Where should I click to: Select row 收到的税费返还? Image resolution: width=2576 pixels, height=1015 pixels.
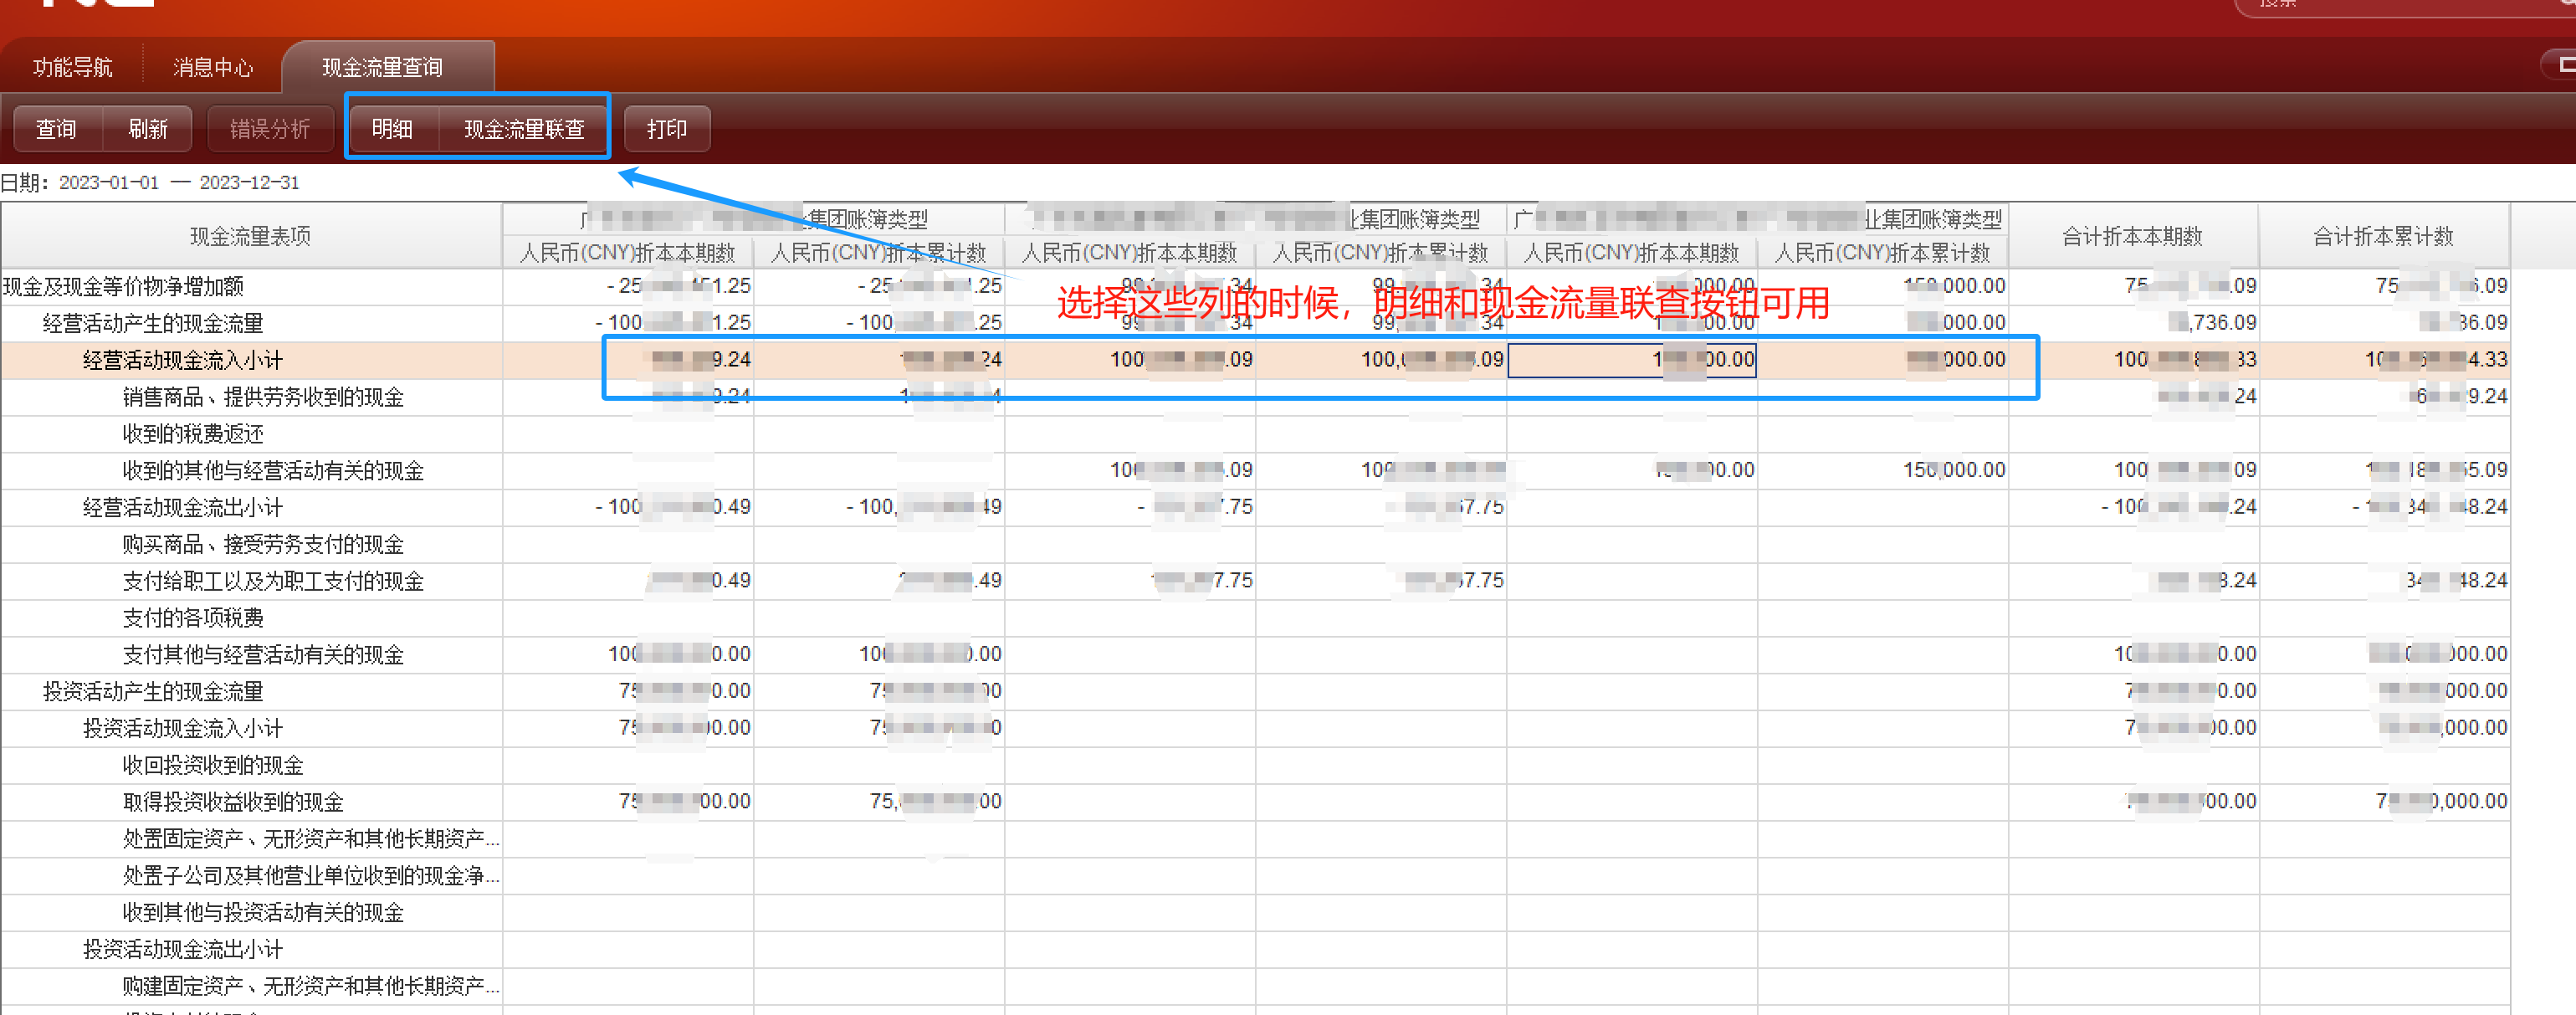tap(1255, 434)
